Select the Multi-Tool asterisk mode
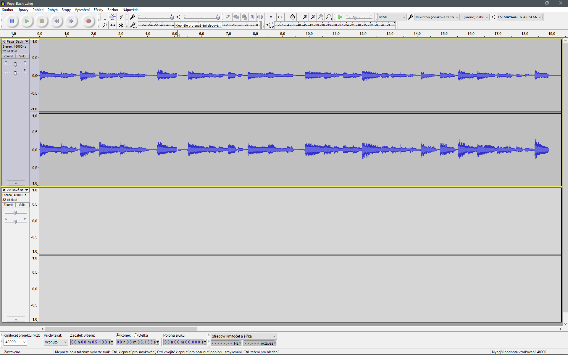This screenshot has height=355, width=568. 121,25
